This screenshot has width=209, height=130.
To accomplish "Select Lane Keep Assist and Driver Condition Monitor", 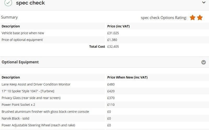I will [36, 84].
